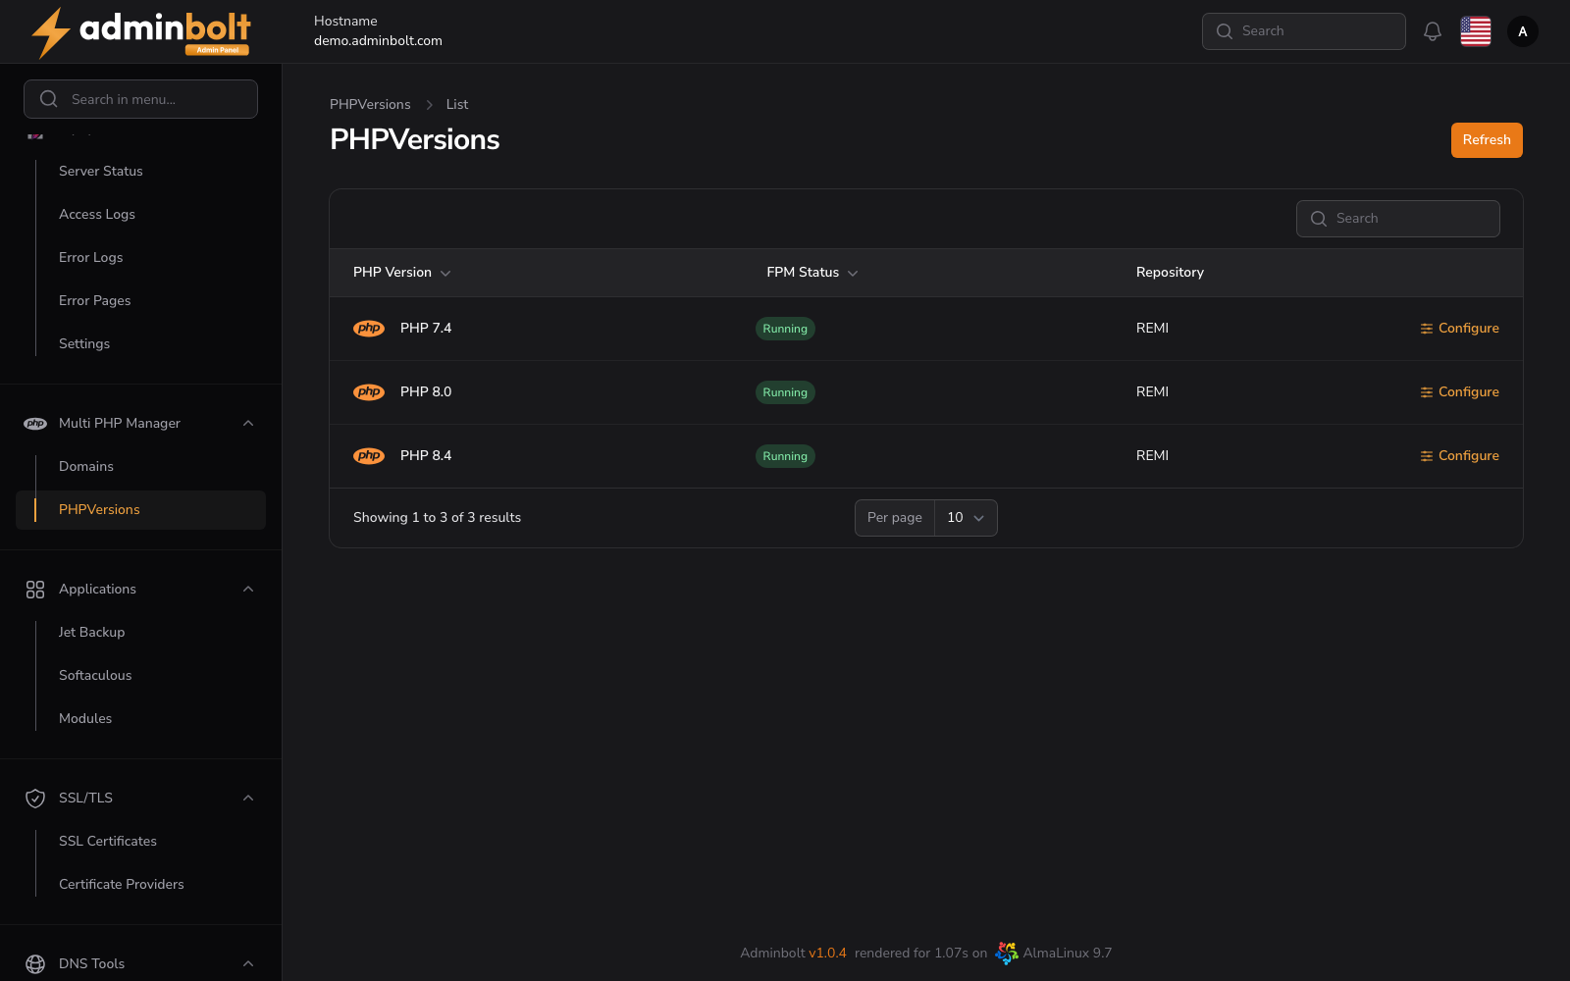Open the notifications bell
The width and height of the screenshot is (1570, 981).
[1433, 31]
